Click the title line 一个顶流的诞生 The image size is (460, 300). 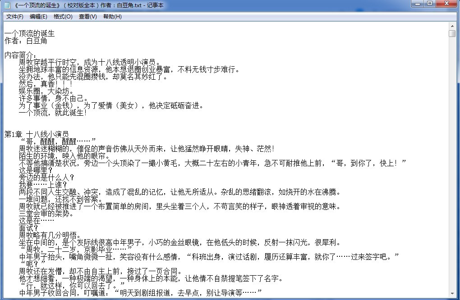point(30,34)
